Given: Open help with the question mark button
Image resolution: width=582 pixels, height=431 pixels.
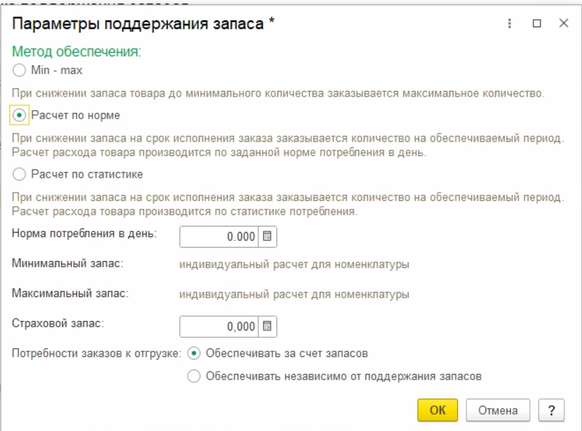Looking at the screenshot, I should click(x=550, y=410).
